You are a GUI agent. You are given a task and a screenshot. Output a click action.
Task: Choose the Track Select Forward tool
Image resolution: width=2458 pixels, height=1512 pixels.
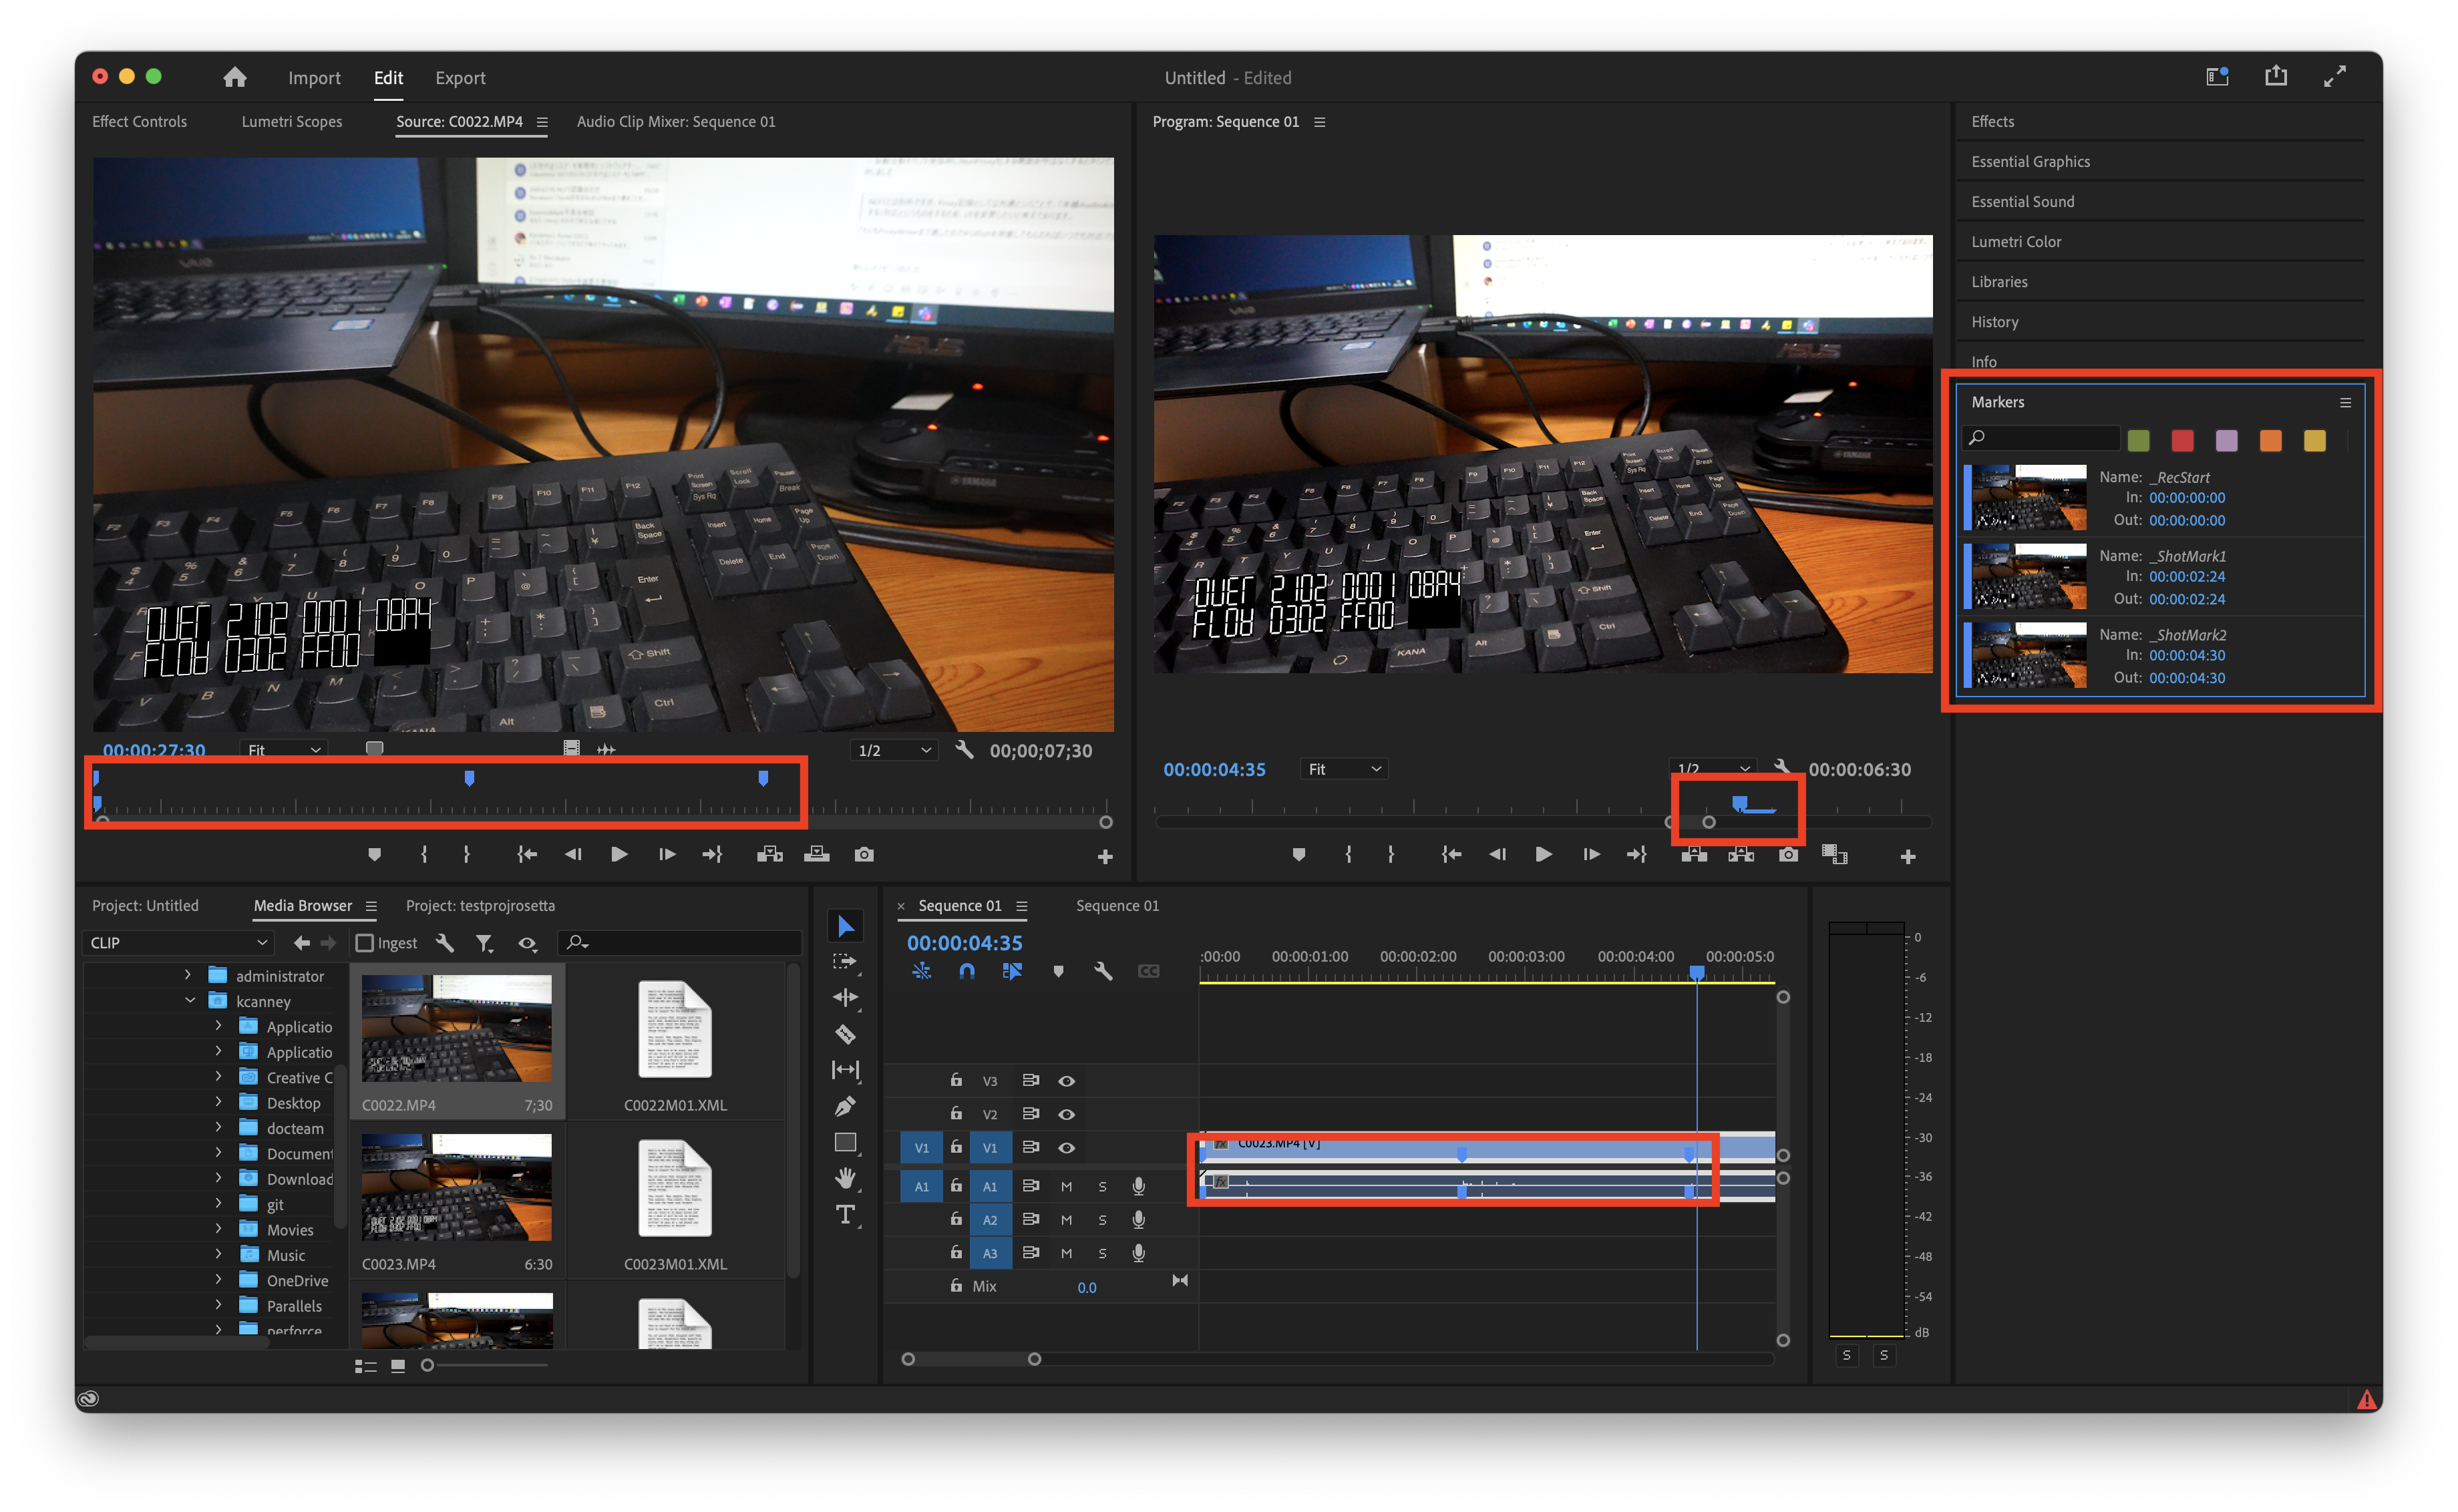coord(845,962)
